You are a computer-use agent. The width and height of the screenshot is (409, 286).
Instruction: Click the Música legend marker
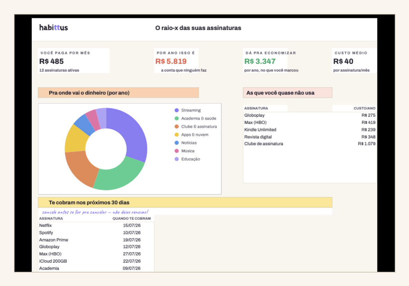tap(176, 151)
